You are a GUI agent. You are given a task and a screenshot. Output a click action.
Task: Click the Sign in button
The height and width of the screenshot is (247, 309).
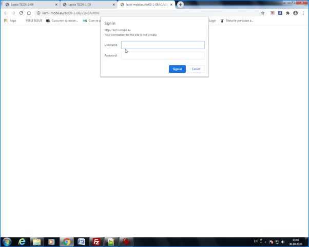click(177, 69)
